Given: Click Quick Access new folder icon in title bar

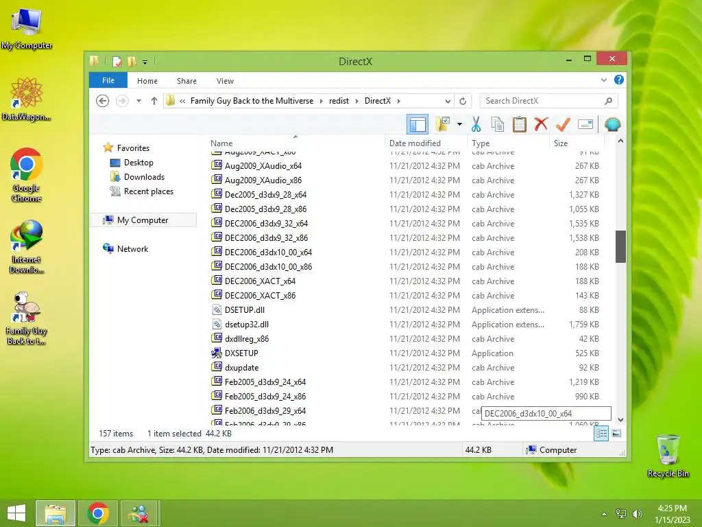Looking at the screenshot, I should click(132, 61).
